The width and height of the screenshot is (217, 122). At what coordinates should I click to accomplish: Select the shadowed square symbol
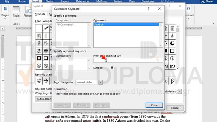[46, 58]
